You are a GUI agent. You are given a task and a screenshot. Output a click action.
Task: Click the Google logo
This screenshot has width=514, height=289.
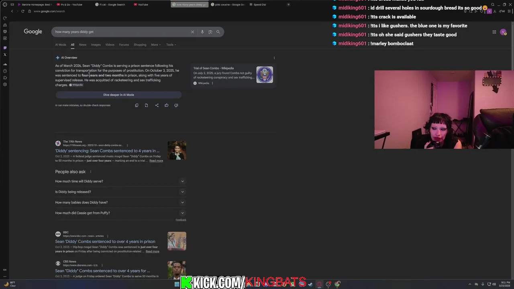coord(33,32)
